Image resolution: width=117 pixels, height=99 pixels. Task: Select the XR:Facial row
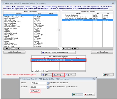[x=30, y=32]
